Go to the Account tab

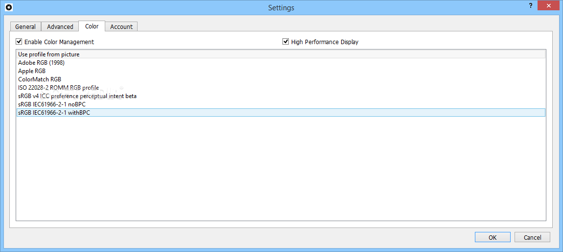pos(121,26)
